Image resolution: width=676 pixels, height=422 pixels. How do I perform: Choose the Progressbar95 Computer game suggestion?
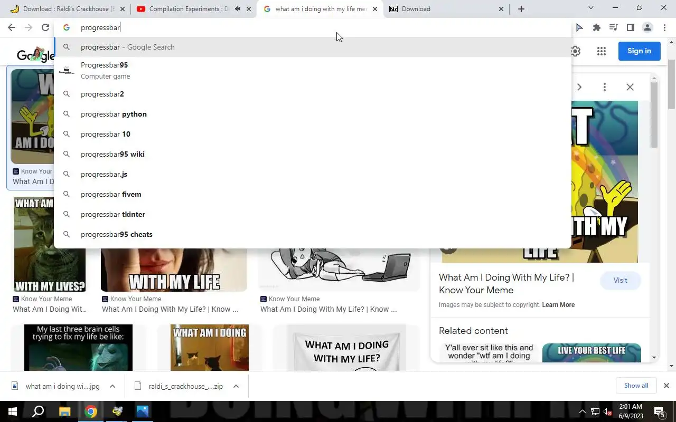pyautogui.click(x=313, y=70)
